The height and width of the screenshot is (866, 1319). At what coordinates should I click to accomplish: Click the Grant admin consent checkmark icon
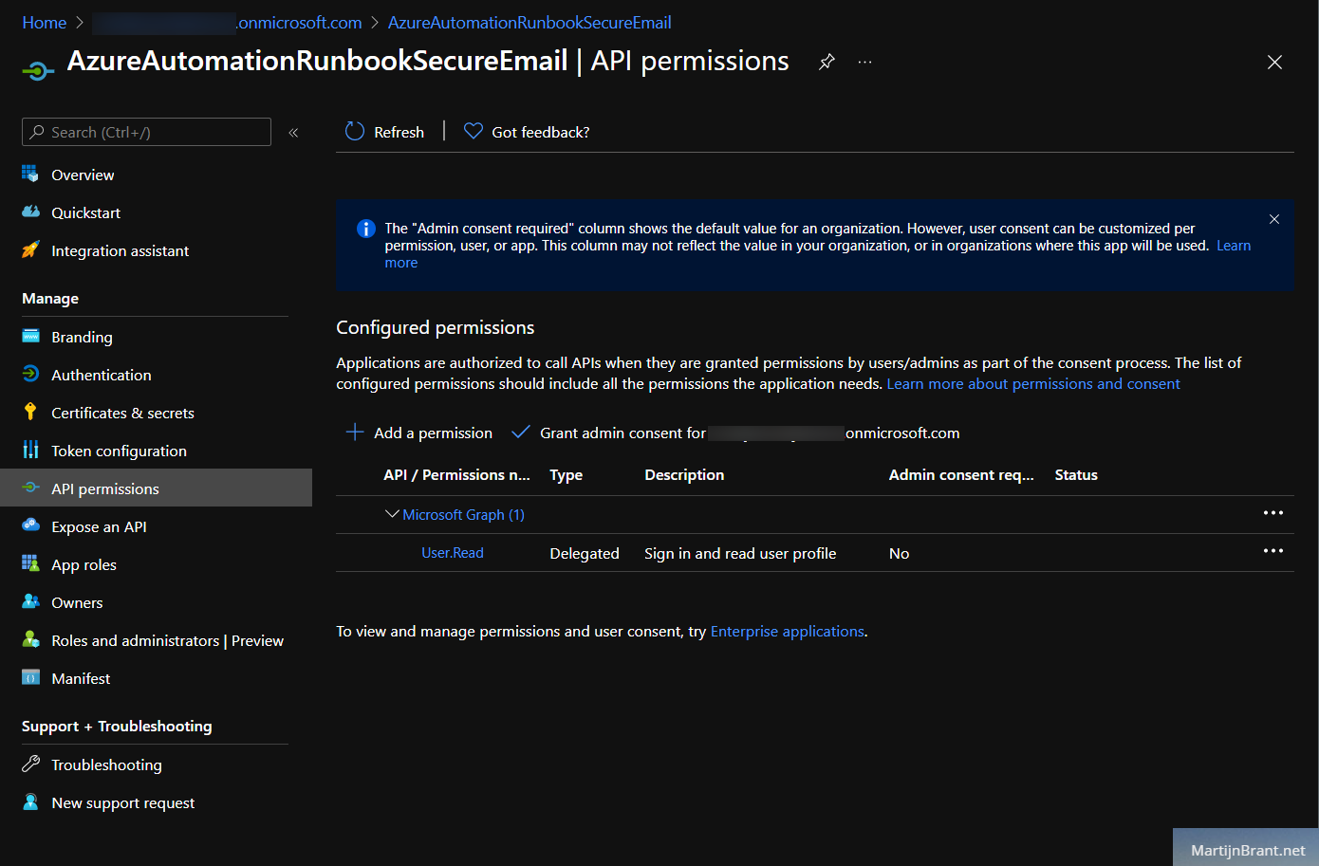[x=520, y=432]
